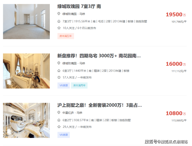192x146 pixels.
Task: Click house icon beside 938.57平米 details
Action: [x=59, y=120]
